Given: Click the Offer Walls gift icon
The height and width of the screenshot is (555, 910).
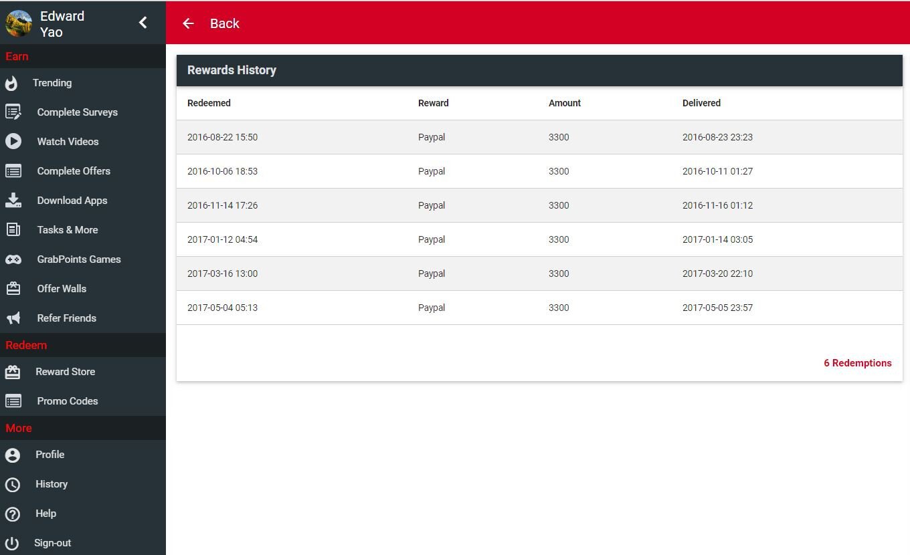Looking at the screenshot, I should pos(13,289).
